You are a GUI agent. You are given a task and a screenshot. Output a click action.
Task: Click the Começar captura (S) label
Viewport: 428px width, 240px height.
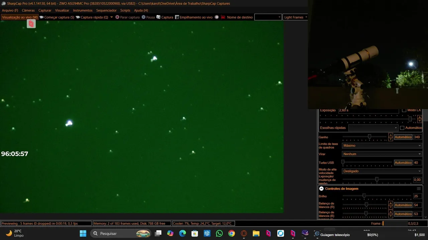pyautogui.click(x=59, y=17)
